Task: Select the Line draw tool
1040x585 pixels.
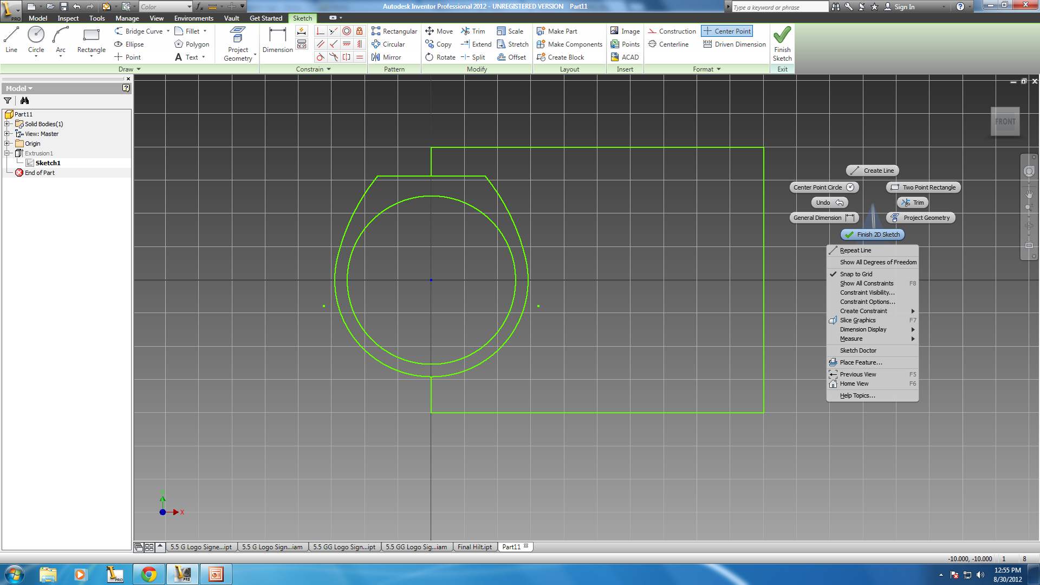Action: pos(11,41)
